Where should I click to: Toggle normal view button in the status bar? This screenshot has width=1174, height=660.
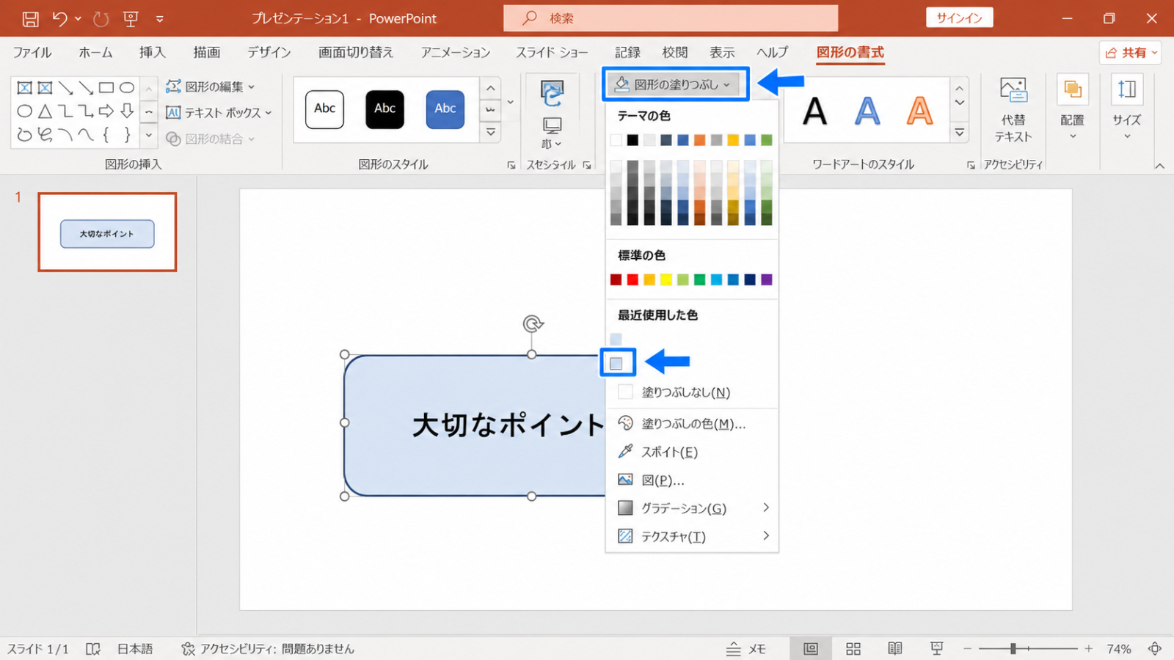[x=811, y=649]
